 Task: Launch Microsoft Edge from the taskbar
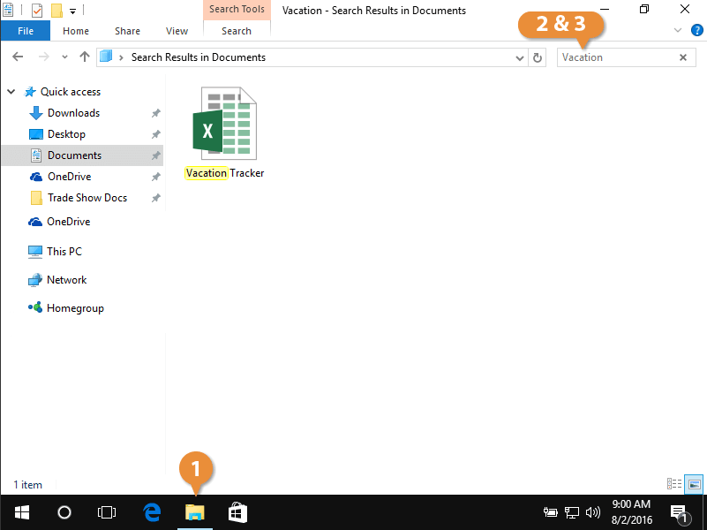pyautogui.click(x=152, y=511)
